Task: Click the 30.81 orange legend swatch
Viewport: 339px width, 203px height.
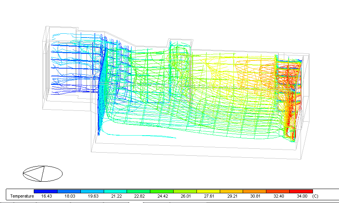Action: pos(255,191)
